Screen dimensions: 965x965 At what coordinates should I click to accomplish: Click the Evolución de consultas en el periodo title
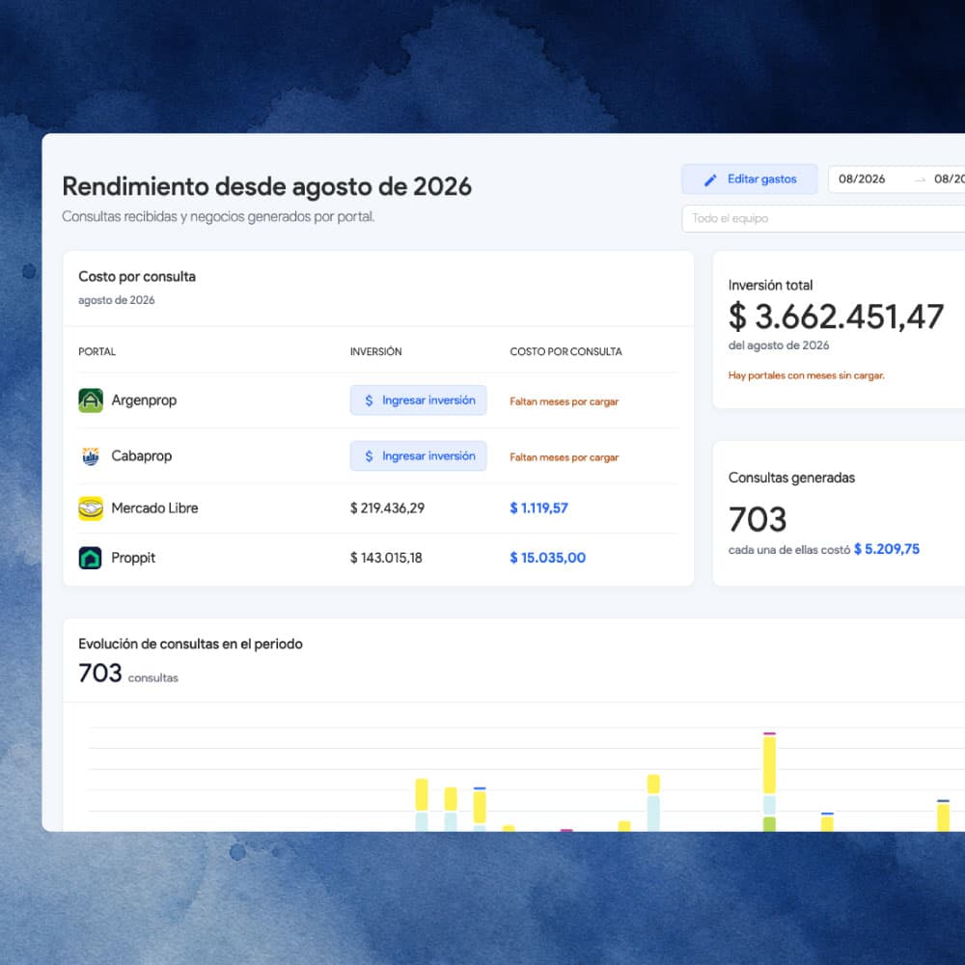190,644
